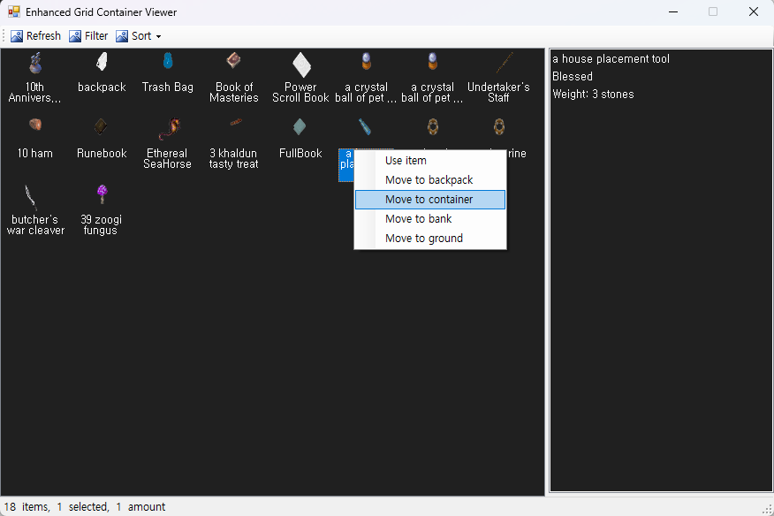Click the '18 items' status bar text
The image size is (774, 516).
click(x=27, y=507)
